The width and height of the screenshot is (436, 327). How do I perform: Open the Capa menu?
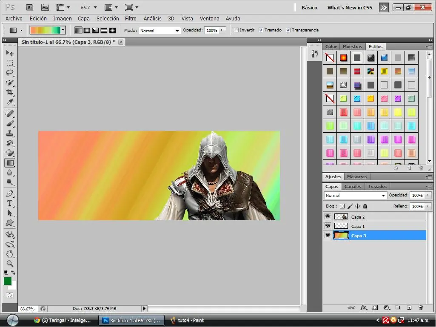83,18
